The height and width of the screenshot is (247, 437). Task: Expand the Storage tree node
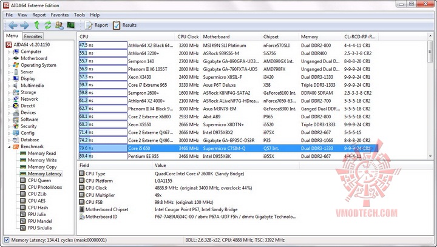pos(9,92)
